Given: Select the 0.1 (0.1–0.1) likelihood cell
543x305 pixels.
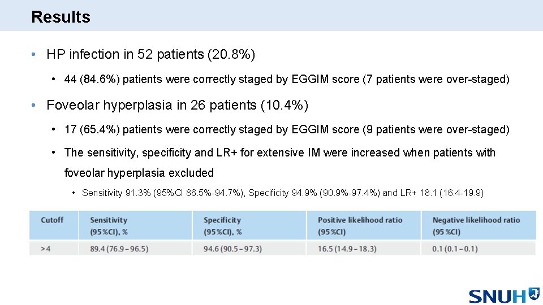Looking at the screenshot, I should (455, 249).
